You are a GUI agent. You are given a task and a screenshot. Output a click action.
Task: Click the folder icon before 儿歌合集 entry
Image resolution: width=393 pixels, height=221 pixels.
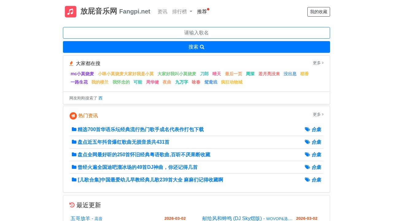click(74, 180)
